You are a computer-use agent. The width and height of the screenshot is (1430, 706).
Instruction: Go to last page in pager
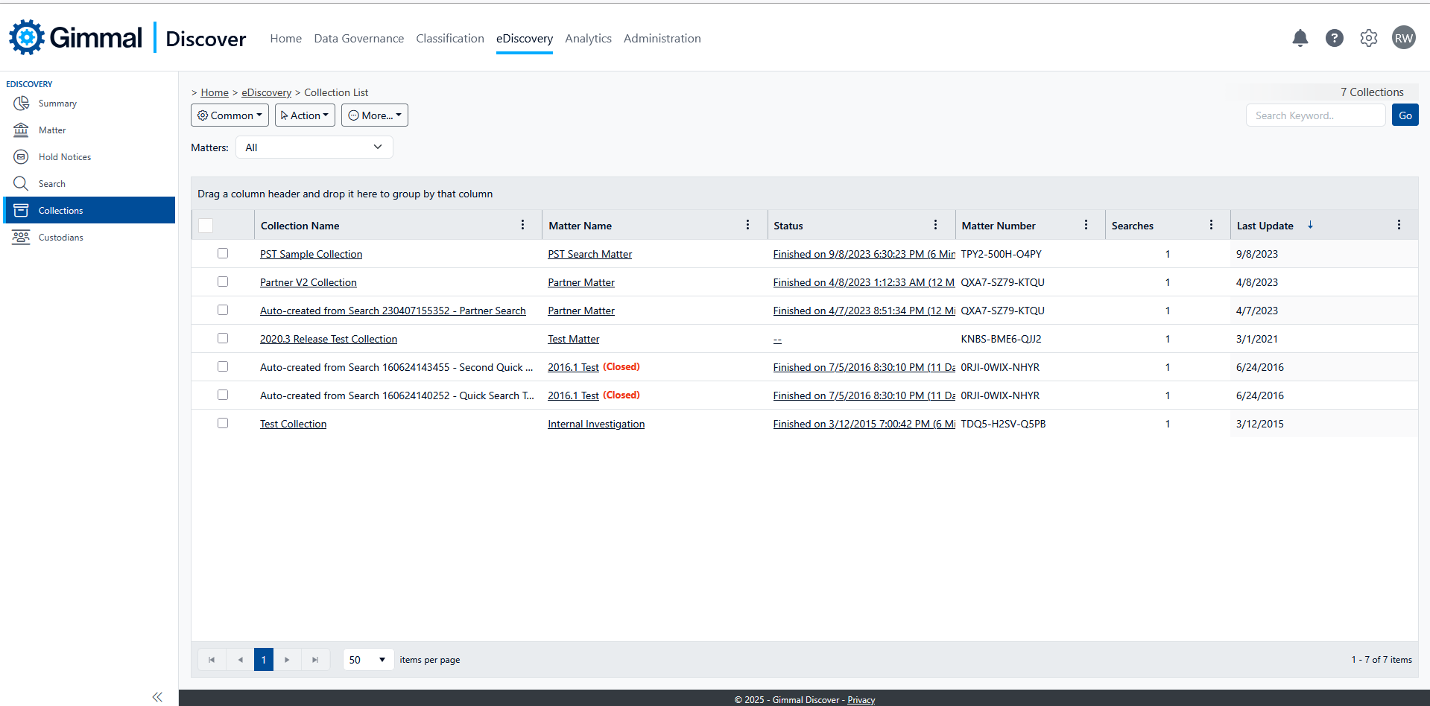[x=315, y=660]
